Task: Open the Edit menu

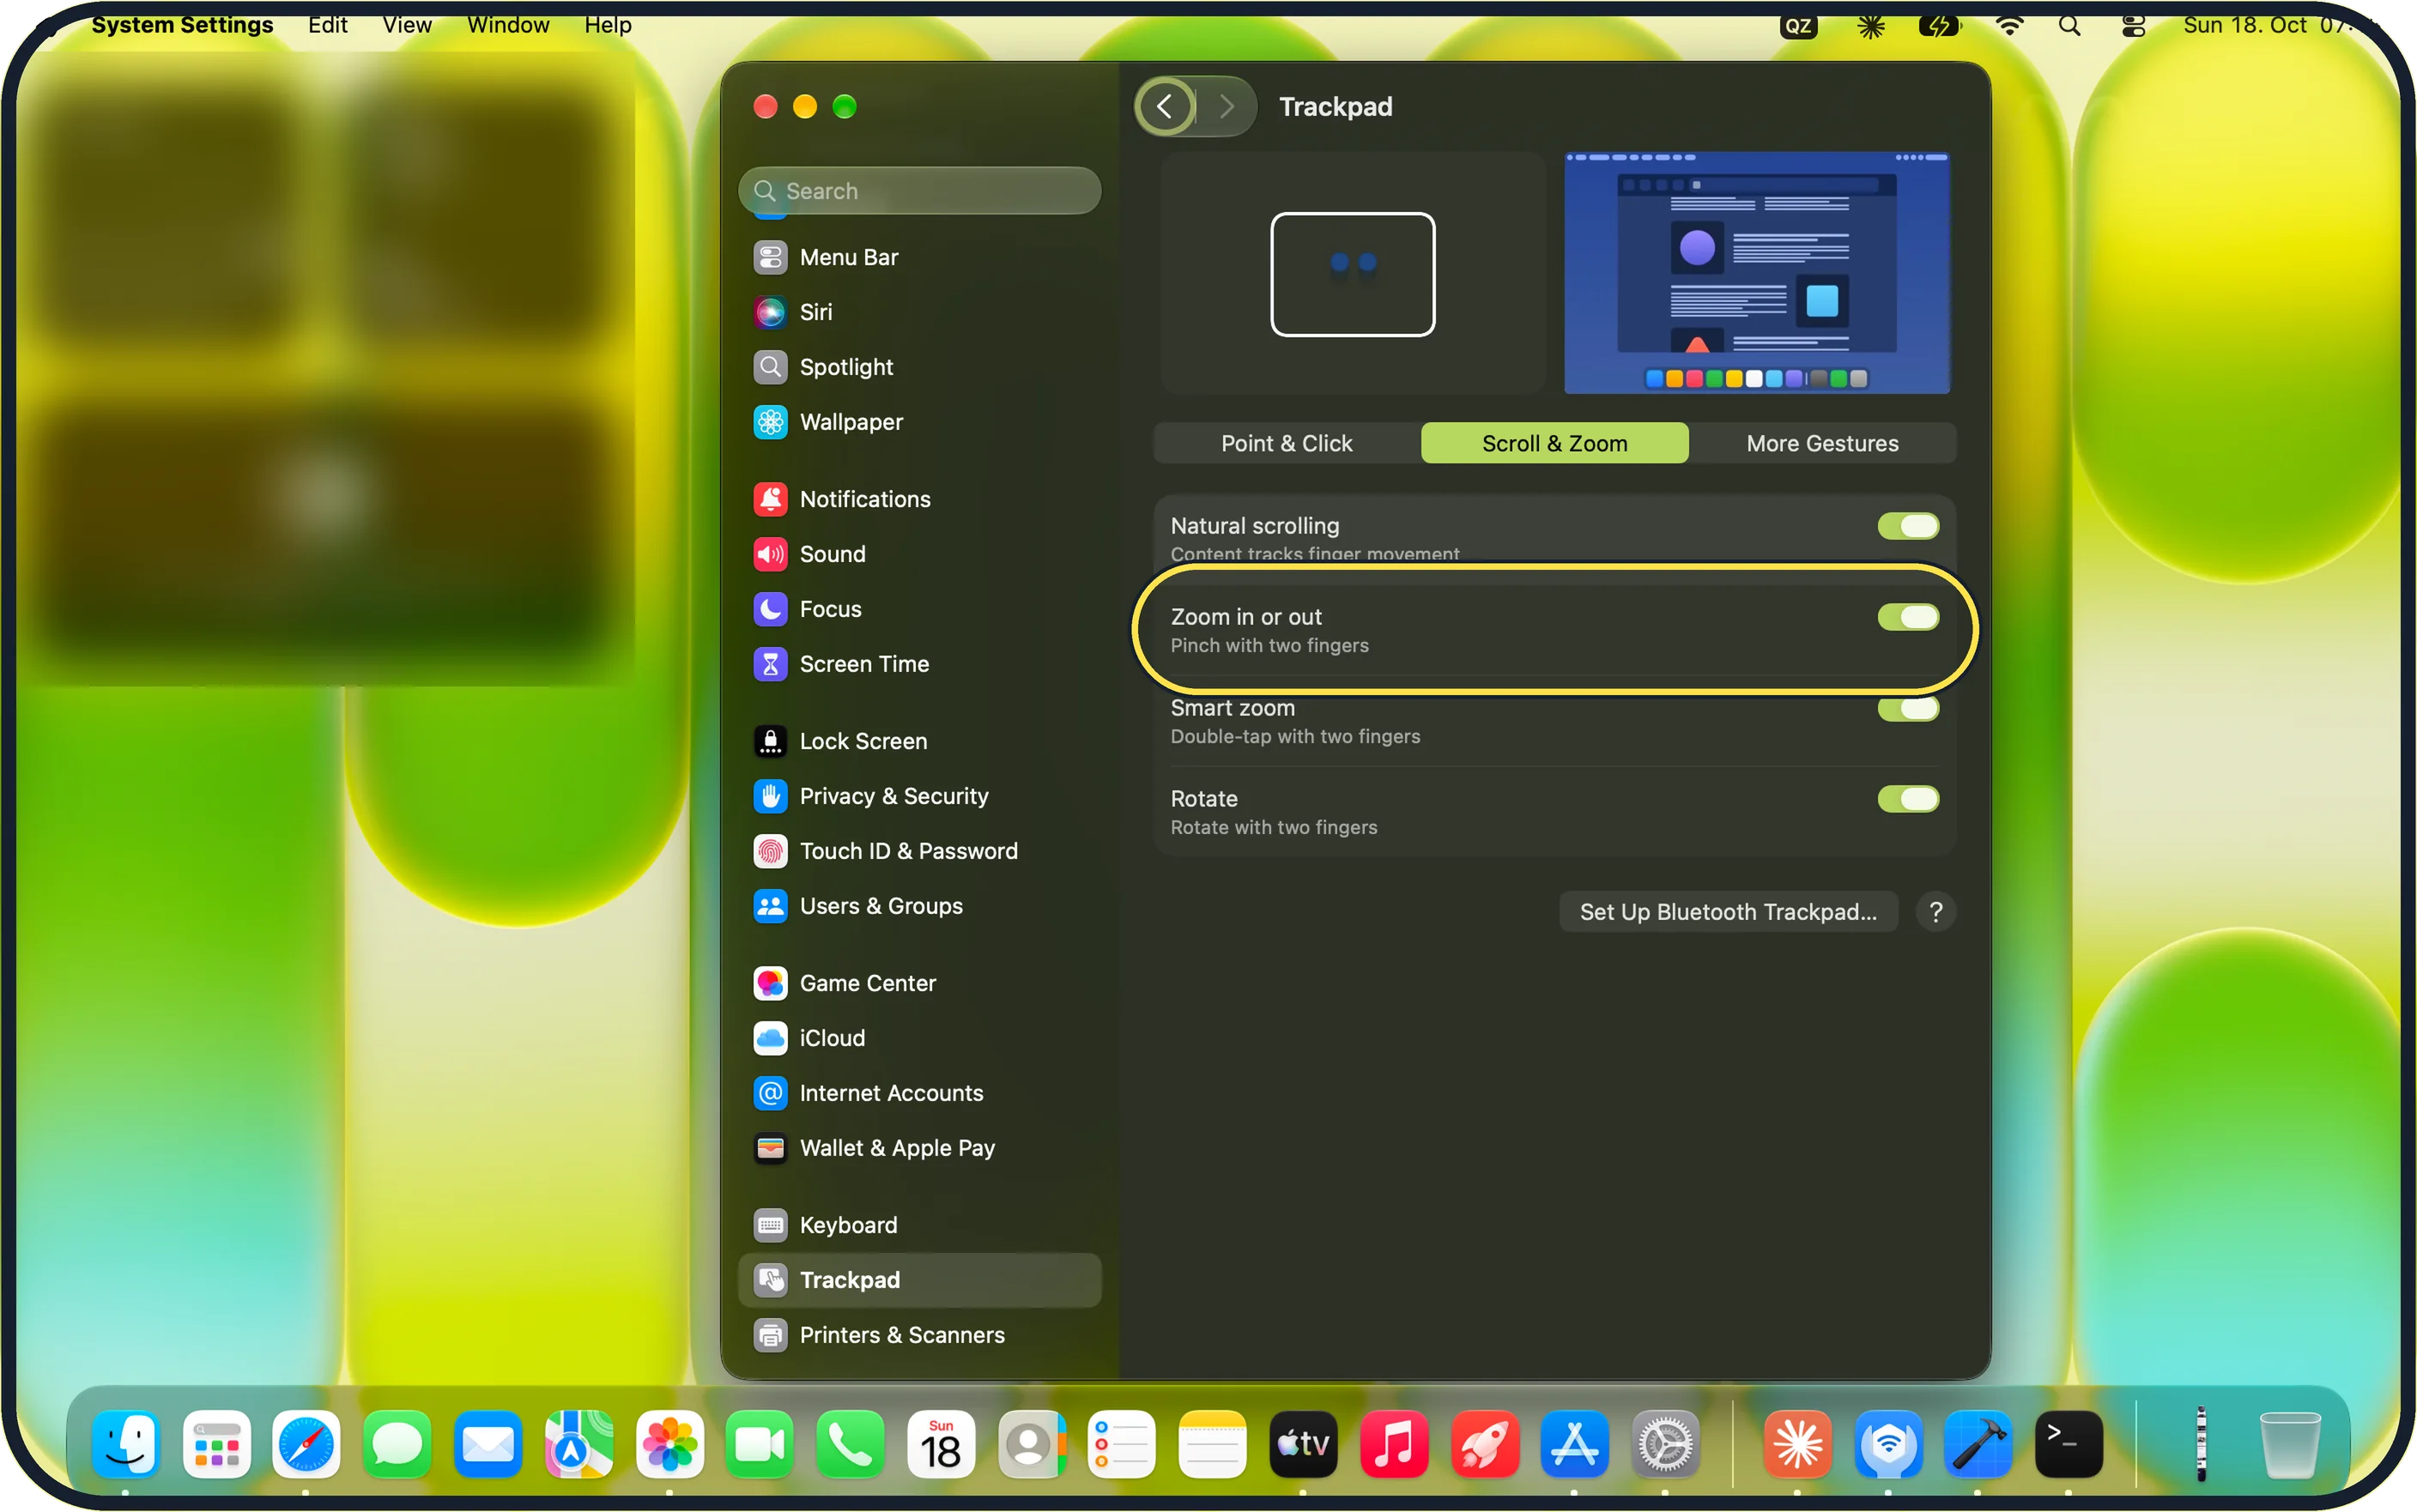Action: click(x=327, y=25)
